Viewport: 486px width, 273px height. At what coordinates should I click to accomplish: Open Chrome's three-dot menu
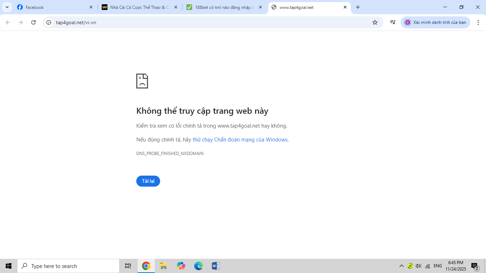click(x=478, y=22)
